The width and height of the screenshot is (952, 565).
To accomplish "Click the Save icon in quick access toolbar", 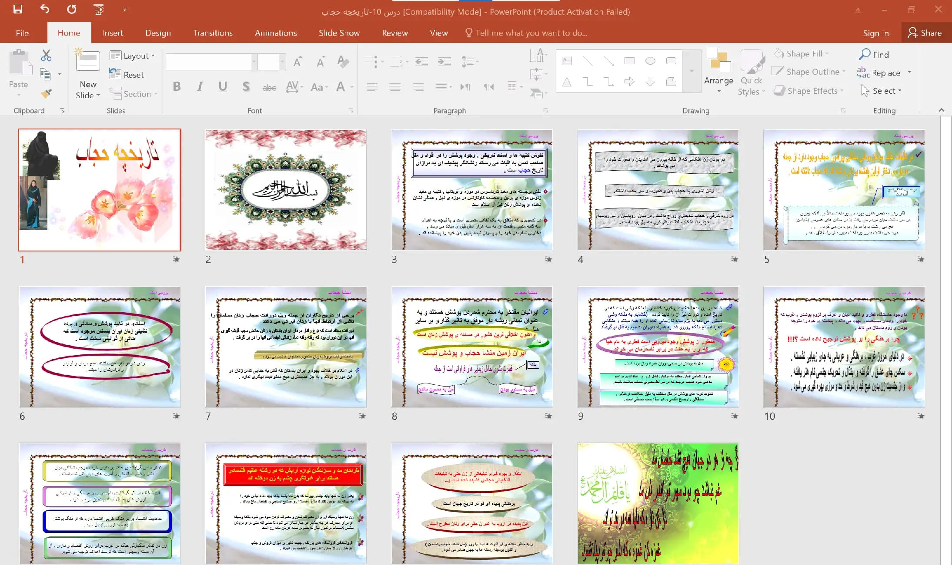I will tap(17, 9).
